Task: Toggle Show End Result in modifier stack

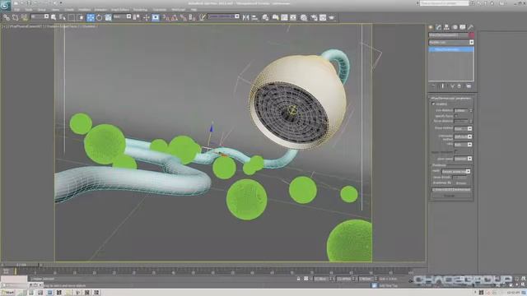Action: [443, 86]
